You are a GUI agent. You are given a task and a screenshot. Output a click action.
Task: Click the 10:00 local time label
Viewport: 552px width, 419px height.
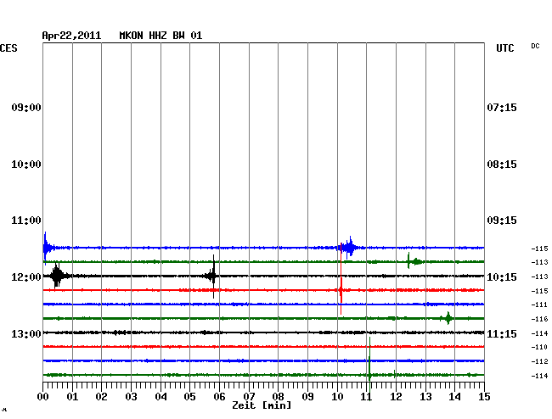(x=26, y=165)
